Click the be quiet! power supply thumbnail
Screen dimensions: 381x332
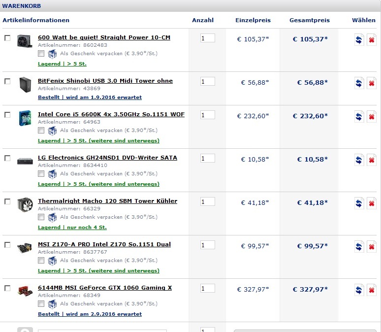pyautogui.click(x=25, y=40)
